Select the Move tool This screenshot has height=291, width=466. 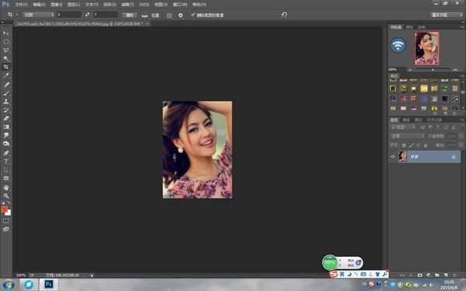click(6, 33)
